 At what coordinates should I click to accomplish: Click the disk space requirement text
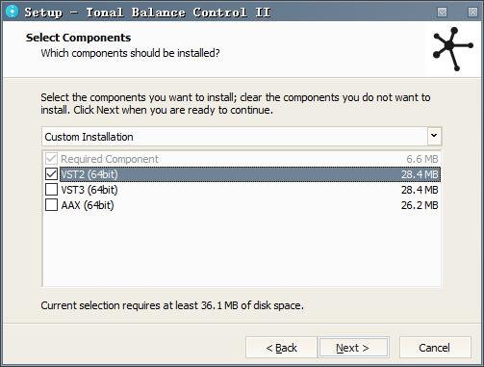[x=172, y=305]
